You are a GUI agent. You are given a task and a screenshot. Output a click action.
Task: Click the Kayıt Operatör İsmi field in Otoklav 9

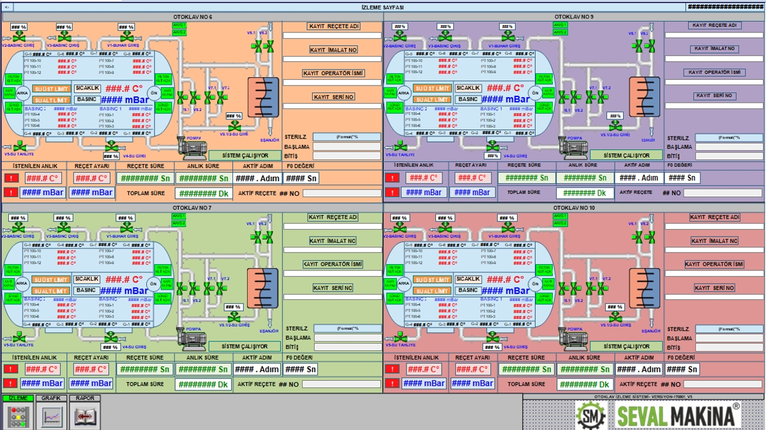click(x=714, y=82)
